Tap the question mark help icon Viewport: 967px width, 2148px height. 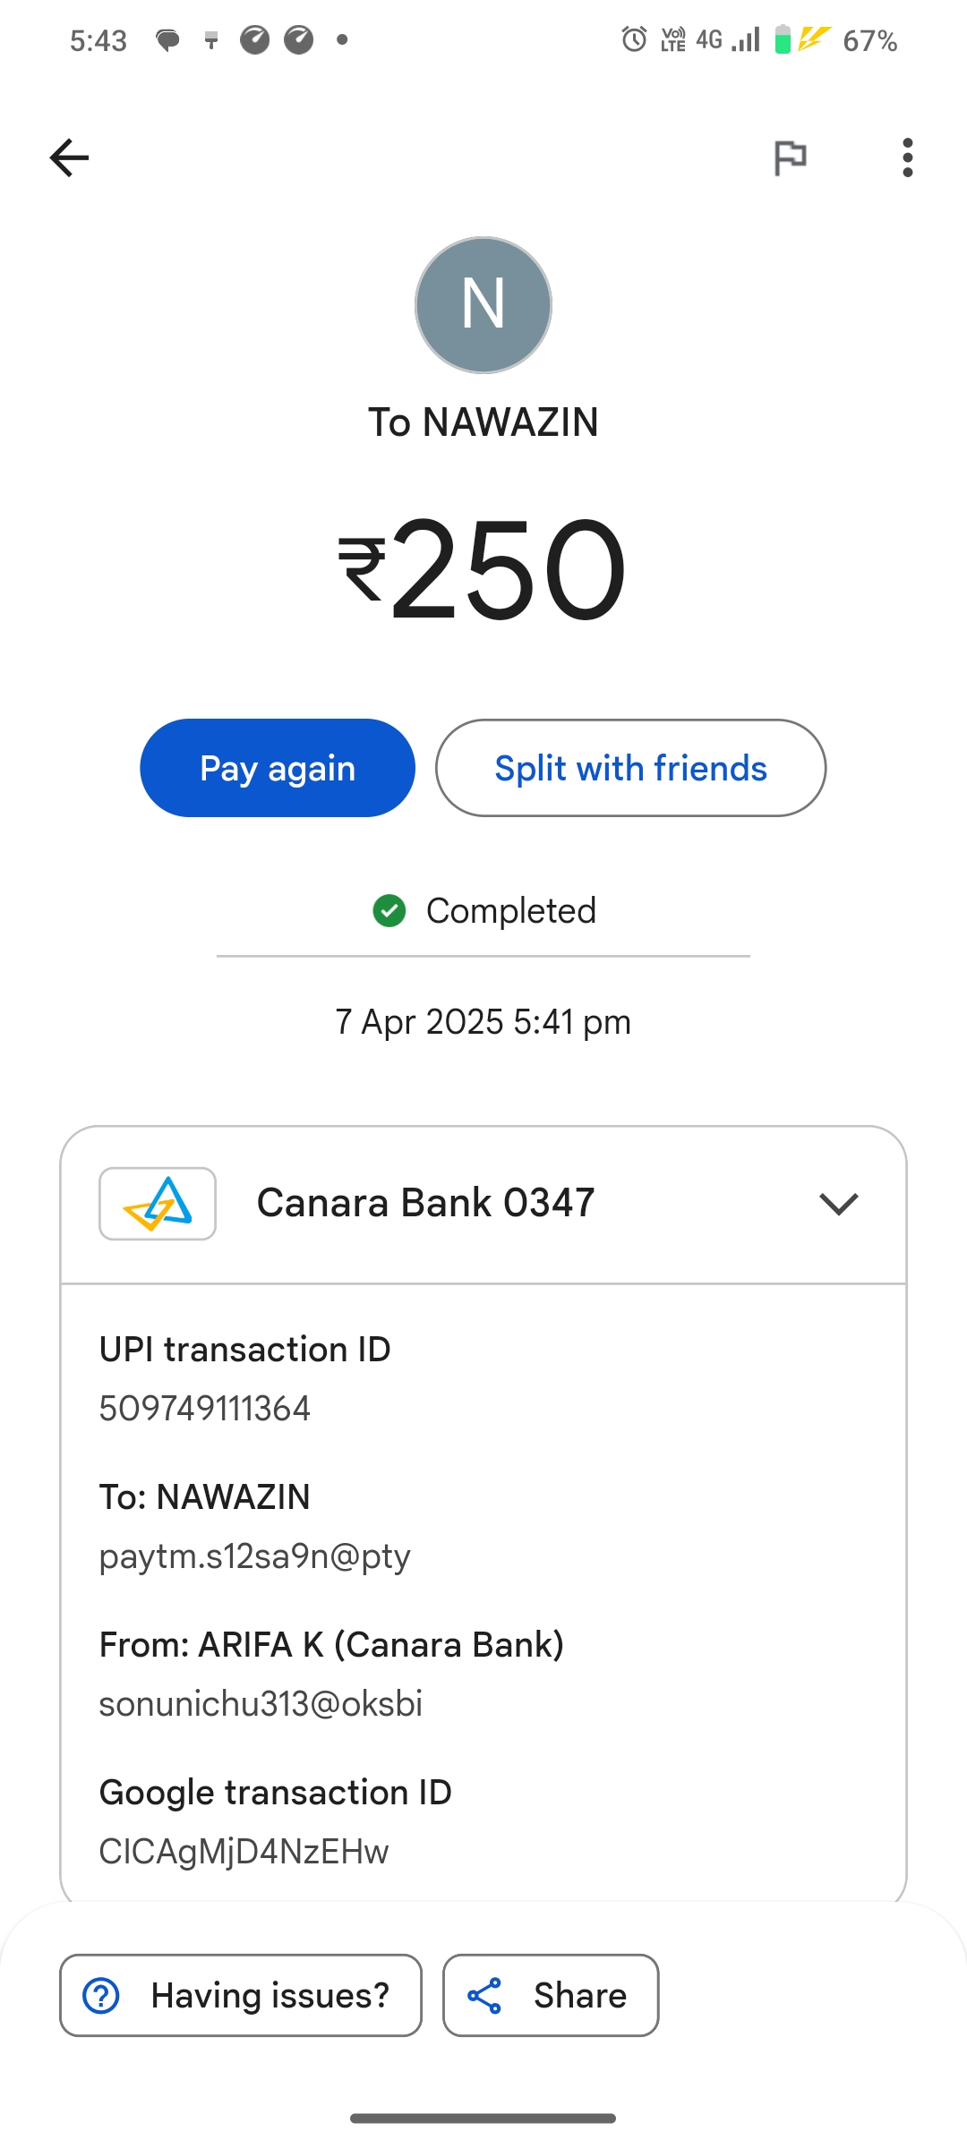click(x=101, y=1996)
